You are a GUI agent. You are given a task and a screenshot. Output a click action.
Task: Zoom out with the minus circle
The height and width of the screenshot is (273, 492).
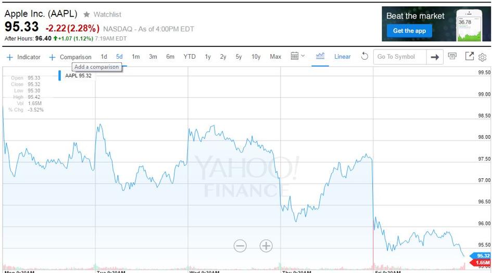(x=240, y=246)
